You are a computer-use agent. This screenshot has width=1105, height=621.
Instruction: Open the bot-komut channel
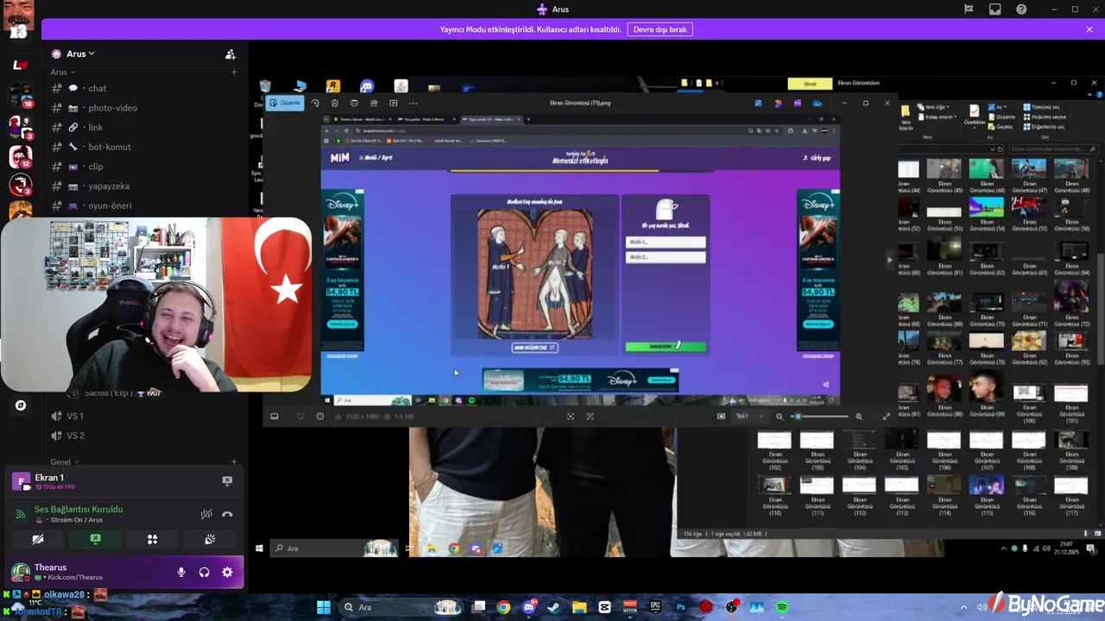[144, 147]
